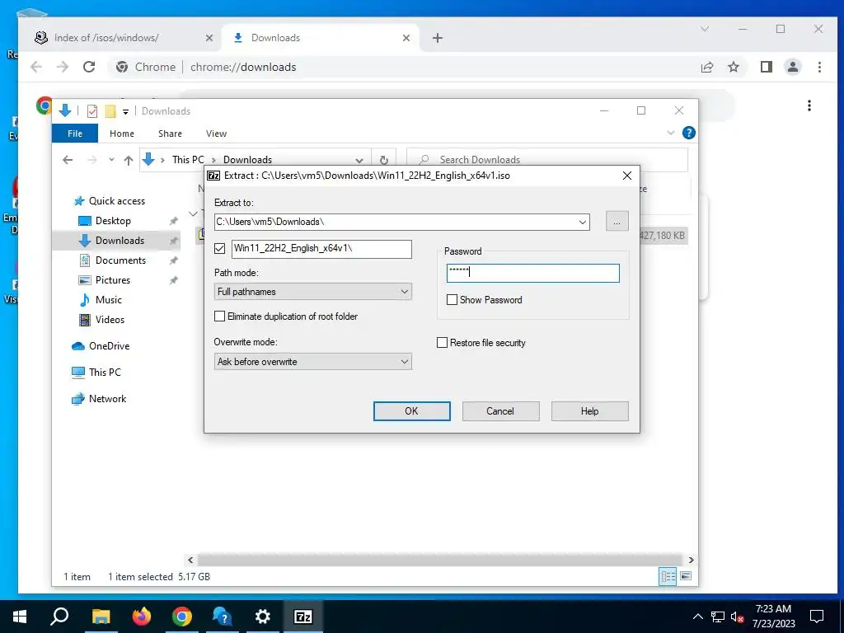
Task: Toggle Eliminate duplication of root folder
Action: [219, 316]
